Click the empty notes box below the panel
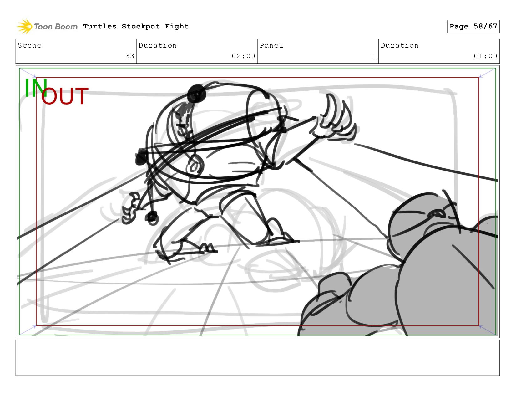This screenshot has width=516, height=399. [x=257, y=358]
